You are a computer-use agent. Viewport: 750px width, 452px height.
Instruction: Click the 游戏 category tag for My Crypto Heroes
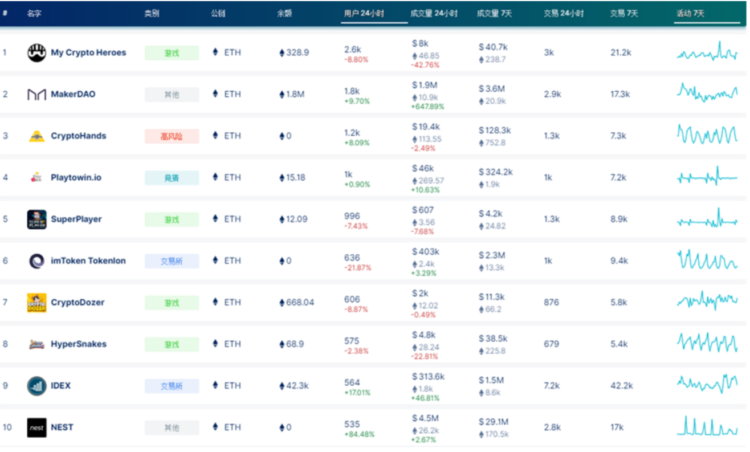pyautogui.click(x=172, y=53)
